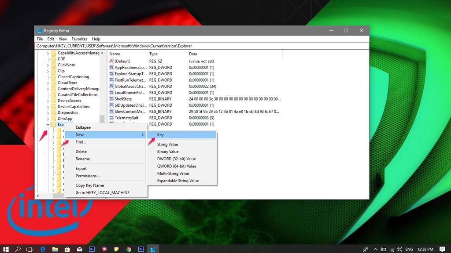Open the Help menu
The image size is (451, 253).
coord(96,39)
